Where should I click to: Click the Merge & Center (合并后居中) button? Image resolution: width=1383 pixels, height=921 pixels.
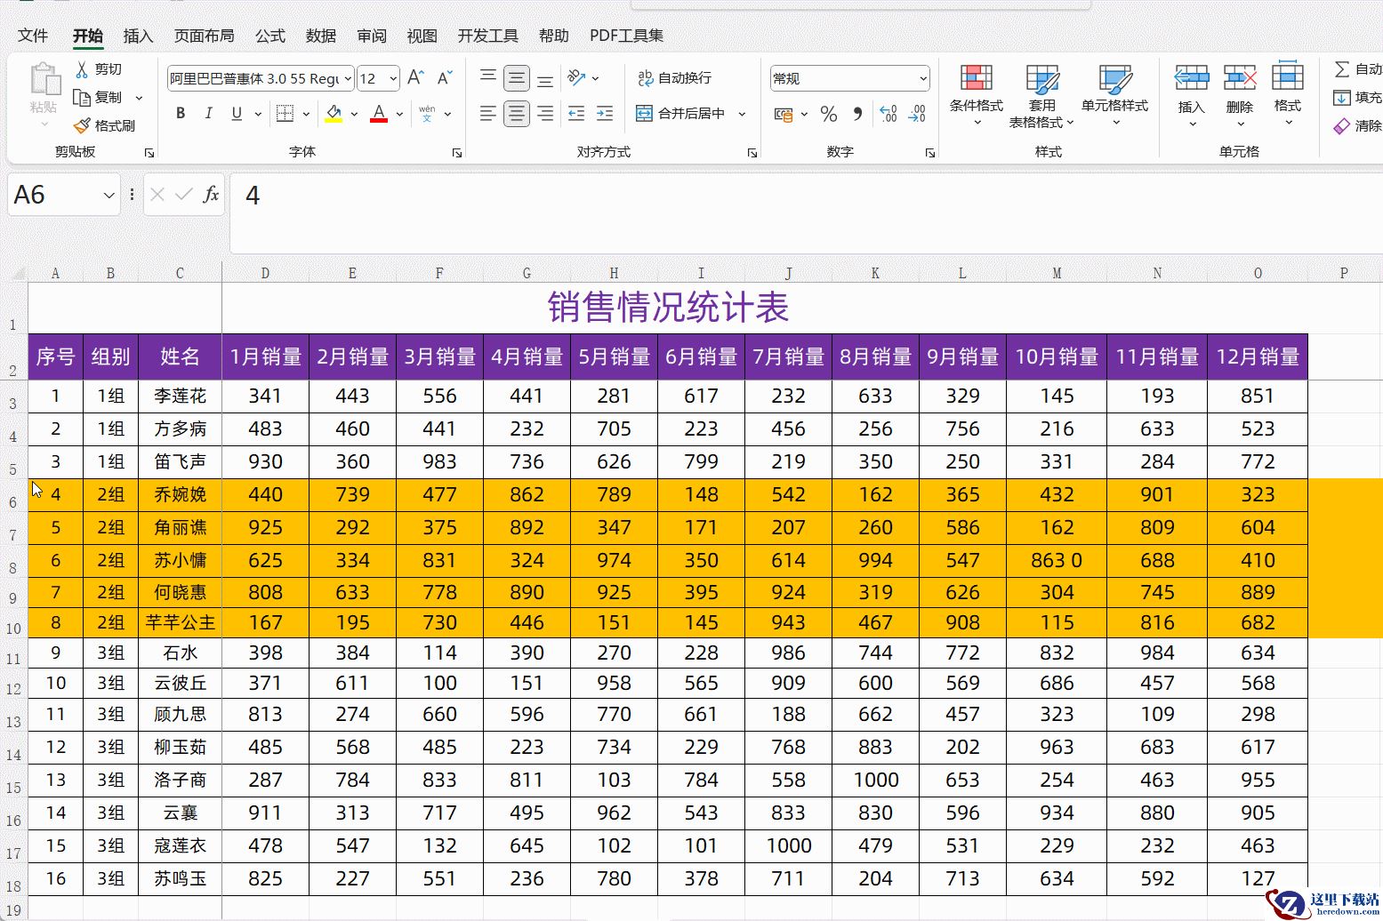(680, 114)
